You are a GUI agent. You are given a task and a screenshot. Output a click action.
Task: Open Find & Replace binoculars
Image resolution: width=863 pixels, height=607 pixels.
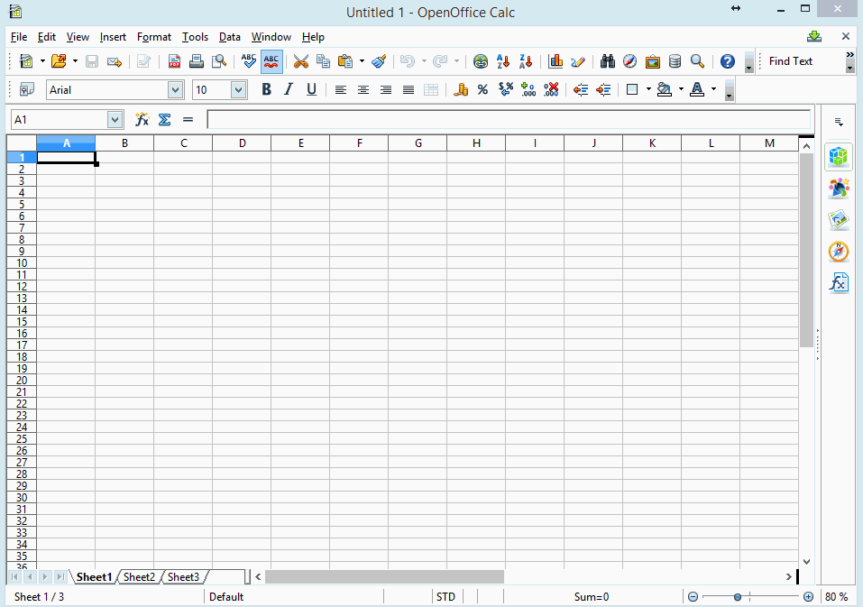click(608, 61)
